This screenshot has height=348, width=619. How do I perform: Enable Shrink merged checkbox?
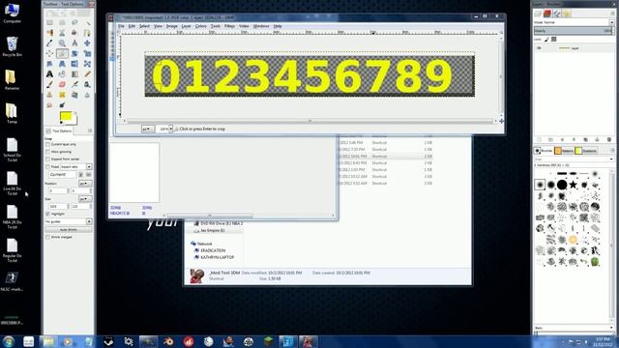(x=47, y=237)
